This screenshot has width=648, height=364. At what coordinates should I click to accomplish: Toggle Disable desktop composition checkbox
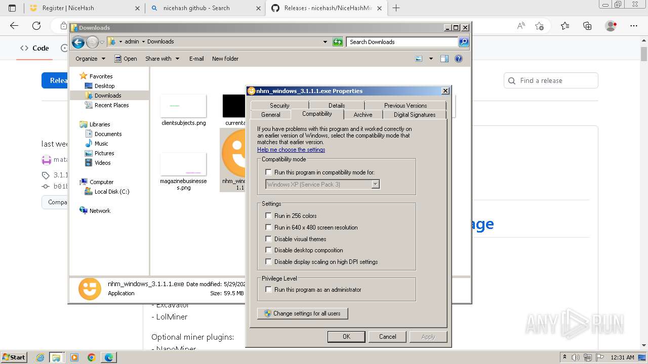tap(269, 250)
